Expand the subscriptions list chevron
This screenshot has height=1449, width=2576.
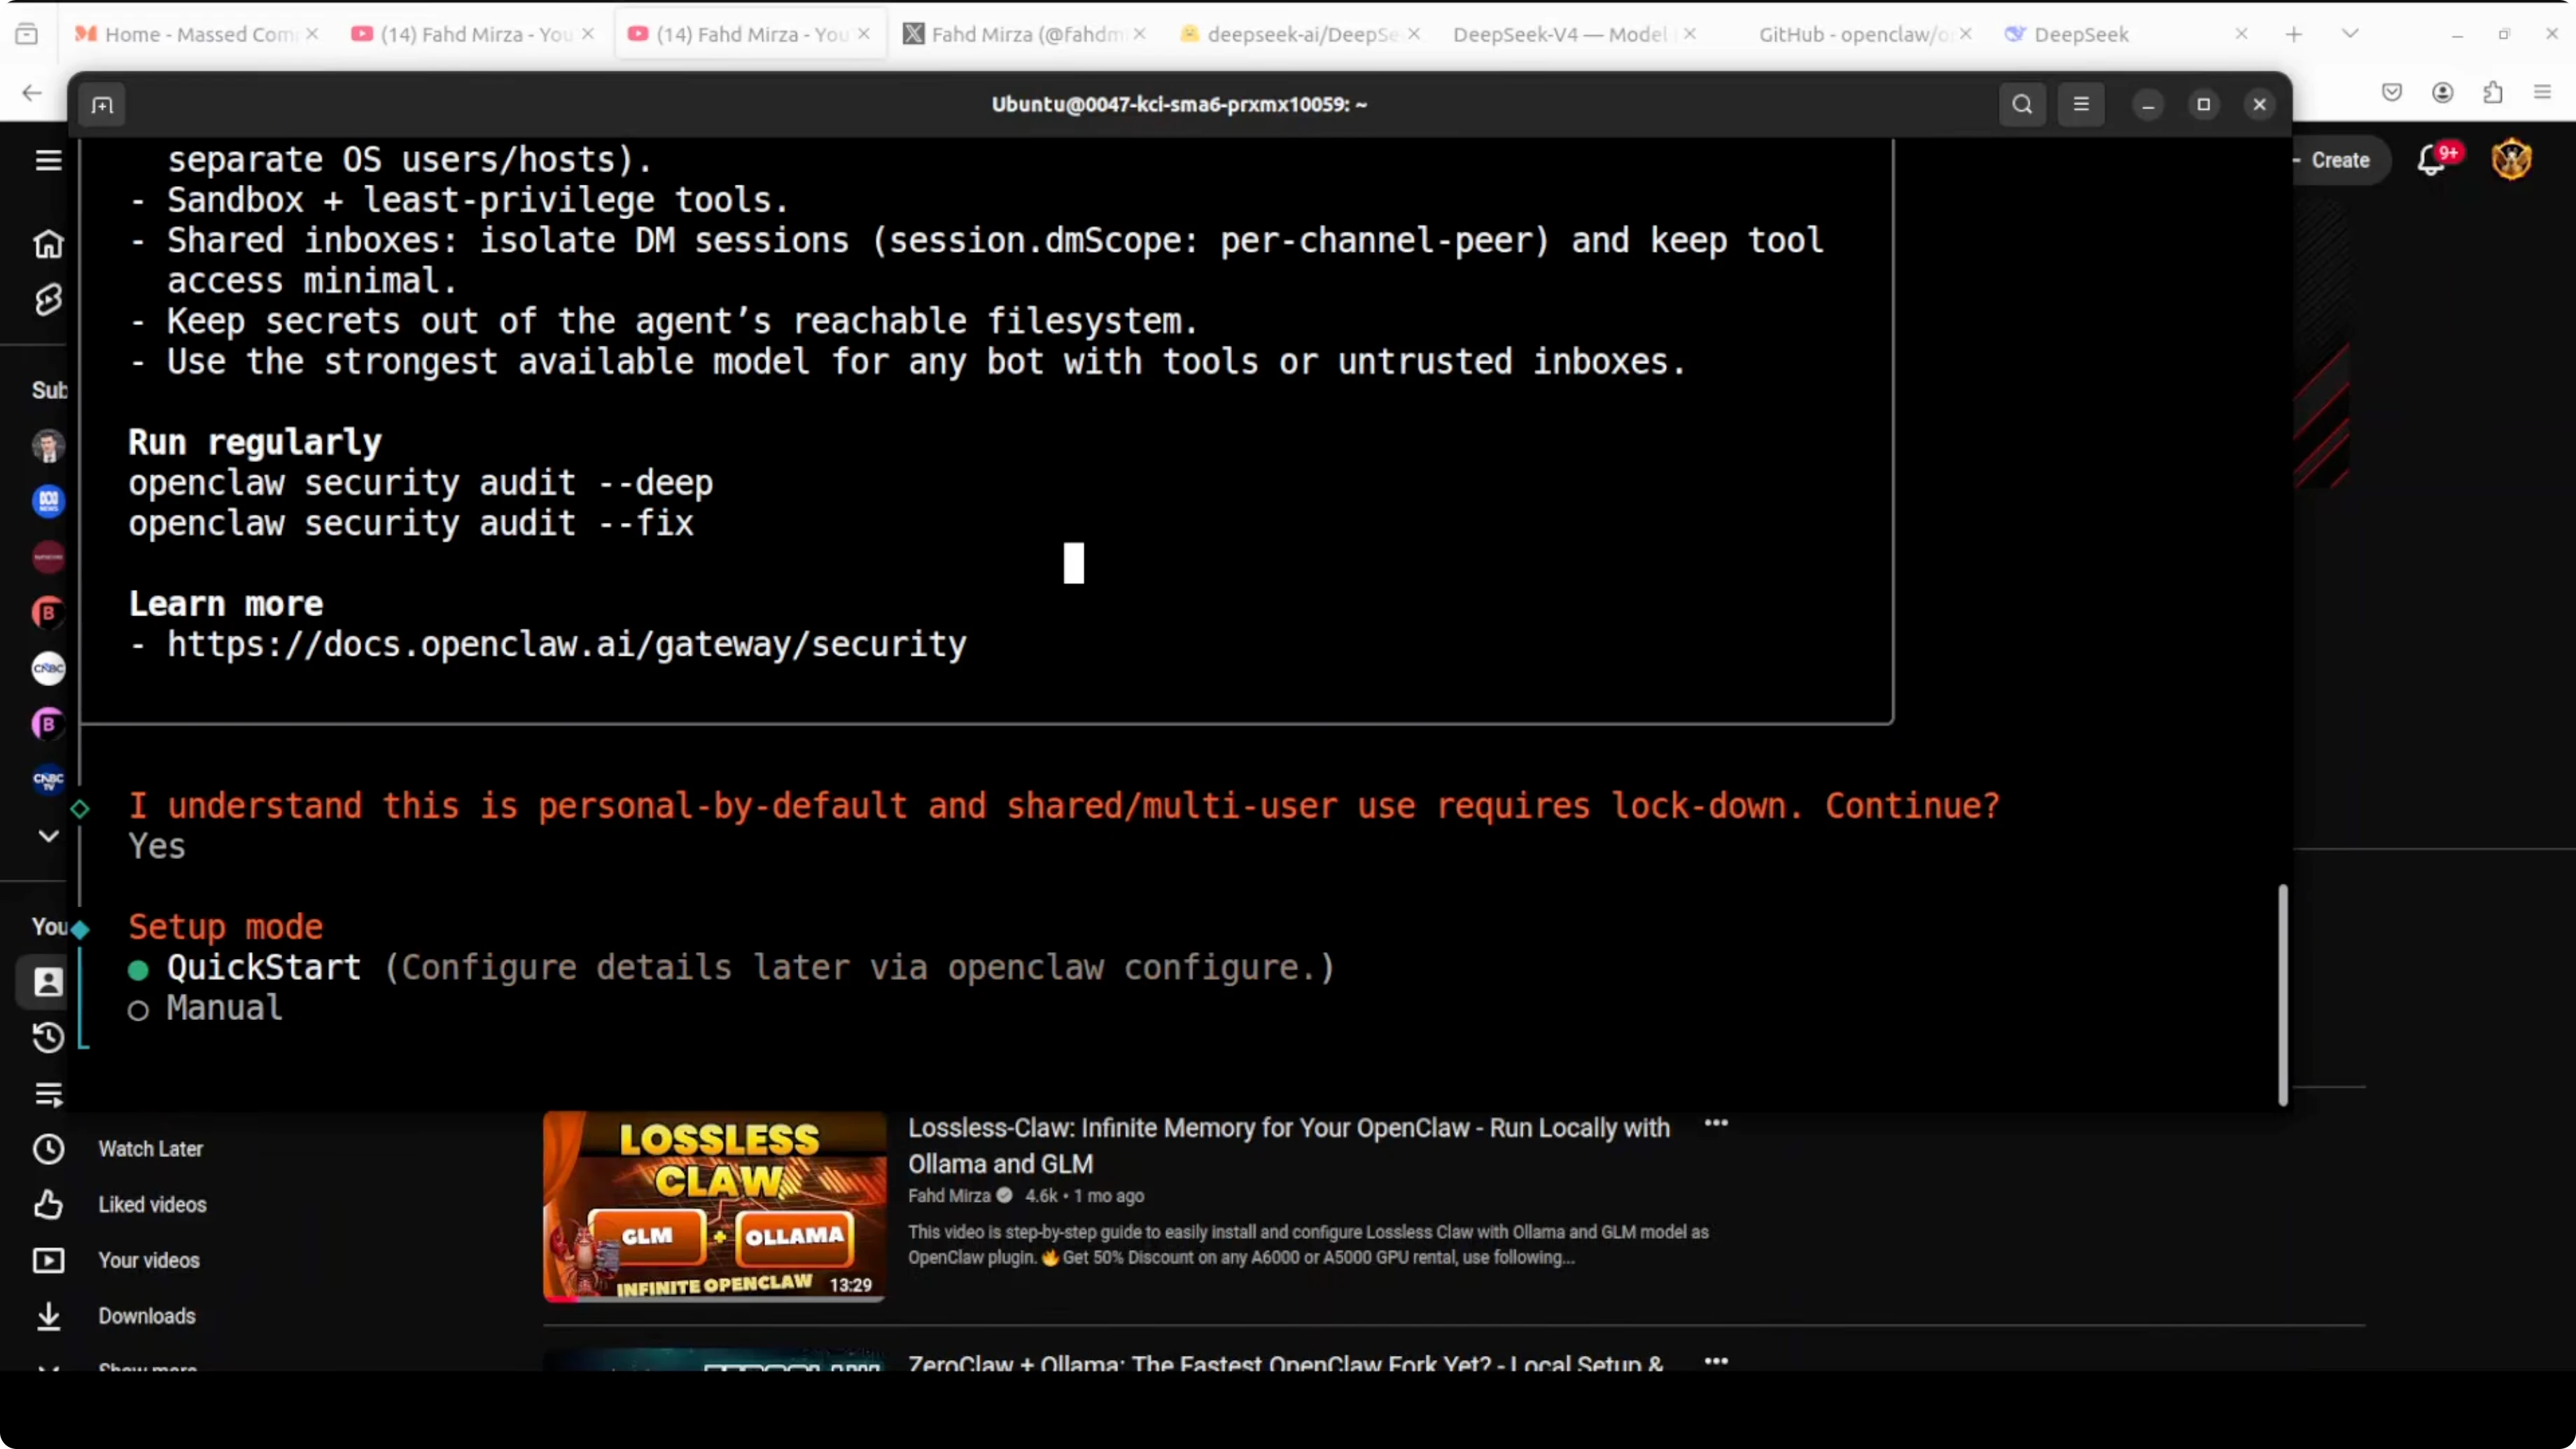click(x=48, y=836)
